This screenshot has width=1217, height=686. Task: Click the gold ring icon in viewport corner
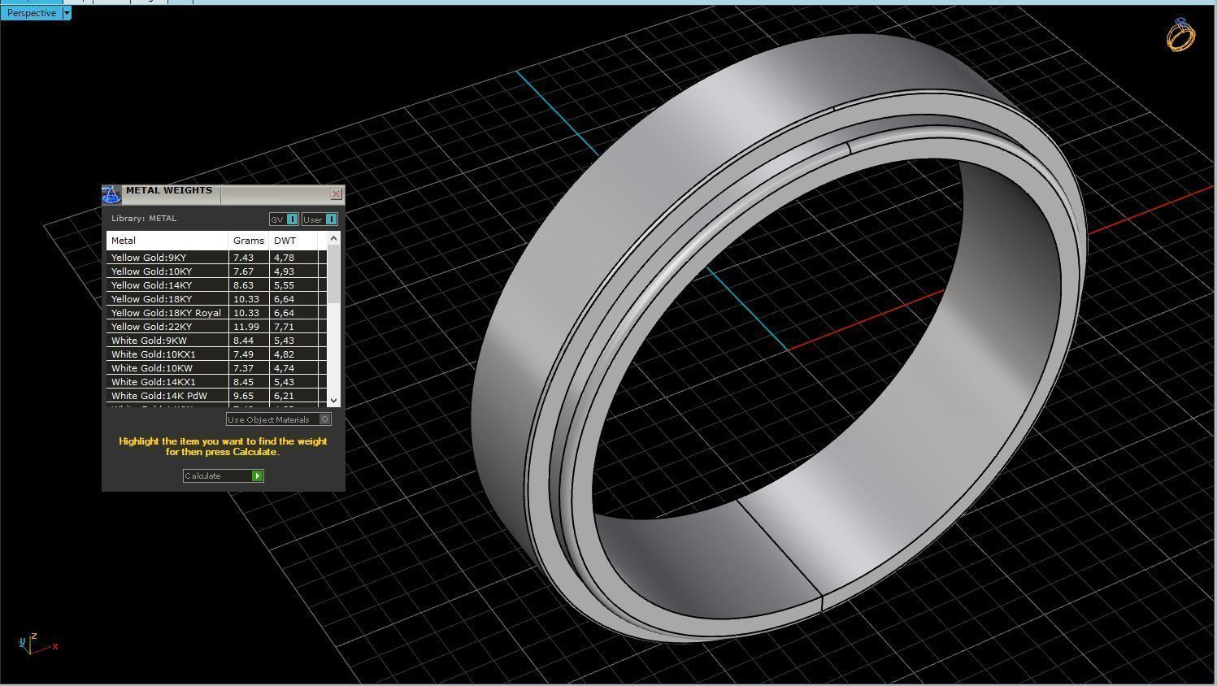(1181, 35)
